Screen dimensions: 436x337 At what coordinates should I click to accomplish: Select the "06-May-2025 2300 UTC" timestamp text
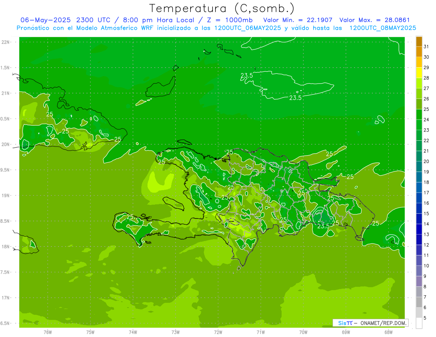click(x=66, y=20)
